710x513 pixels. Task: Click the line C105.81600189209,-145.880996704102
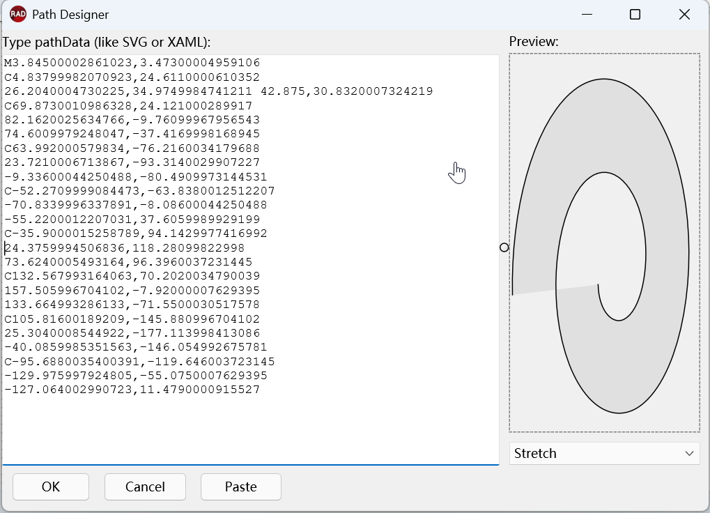[132, 319]
